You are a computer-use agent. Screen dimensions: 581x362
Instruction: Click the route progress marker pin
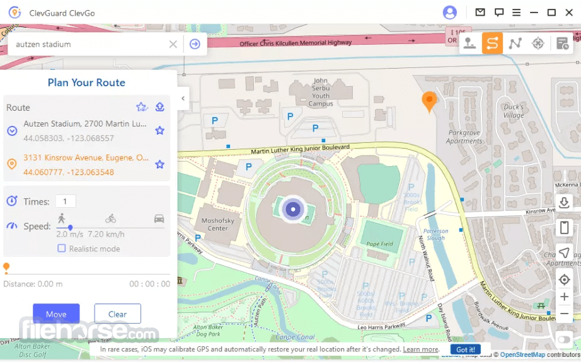click(6, 268)
